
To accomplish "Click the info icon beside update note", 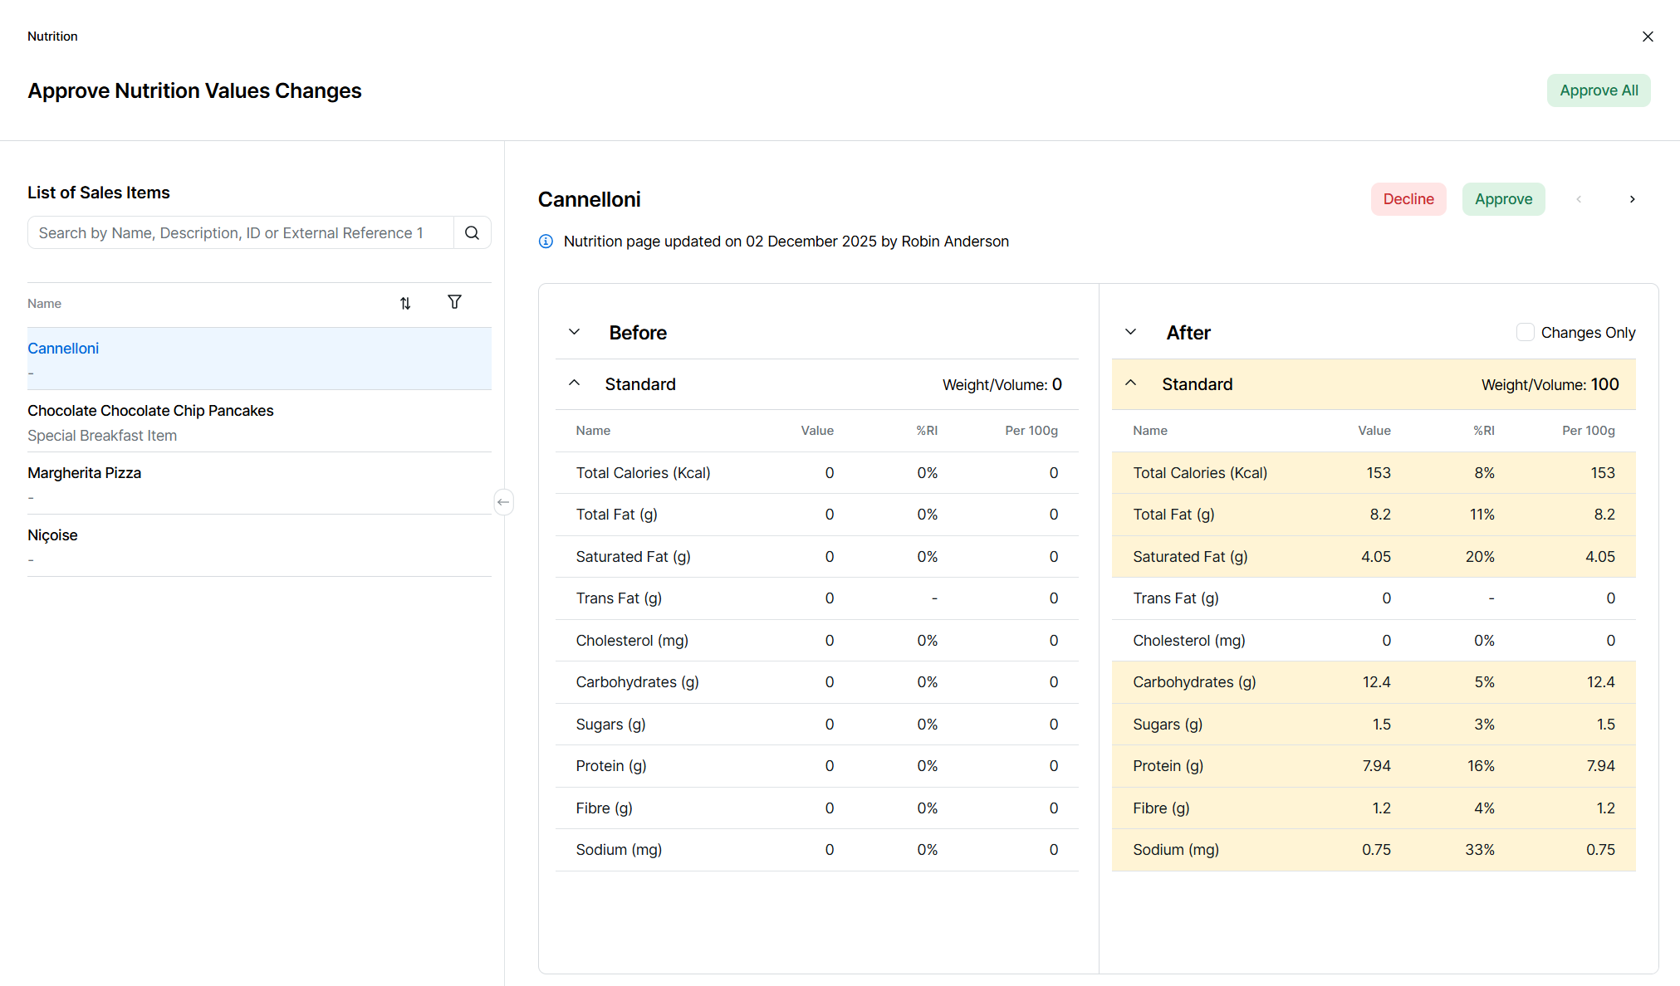I will point(546,242).
